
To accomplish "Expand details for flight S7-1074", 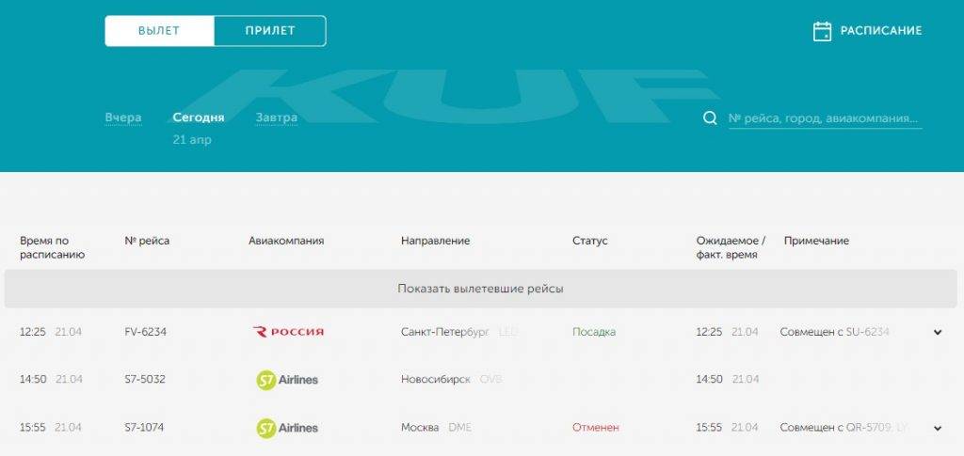I will tap(938, 428).
